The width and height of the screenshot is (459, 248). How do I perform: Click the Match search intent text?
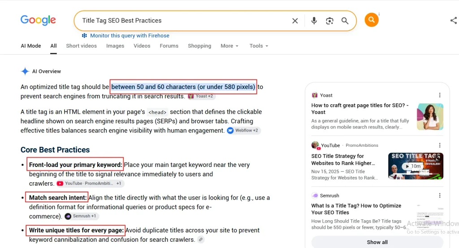[58, 198]
